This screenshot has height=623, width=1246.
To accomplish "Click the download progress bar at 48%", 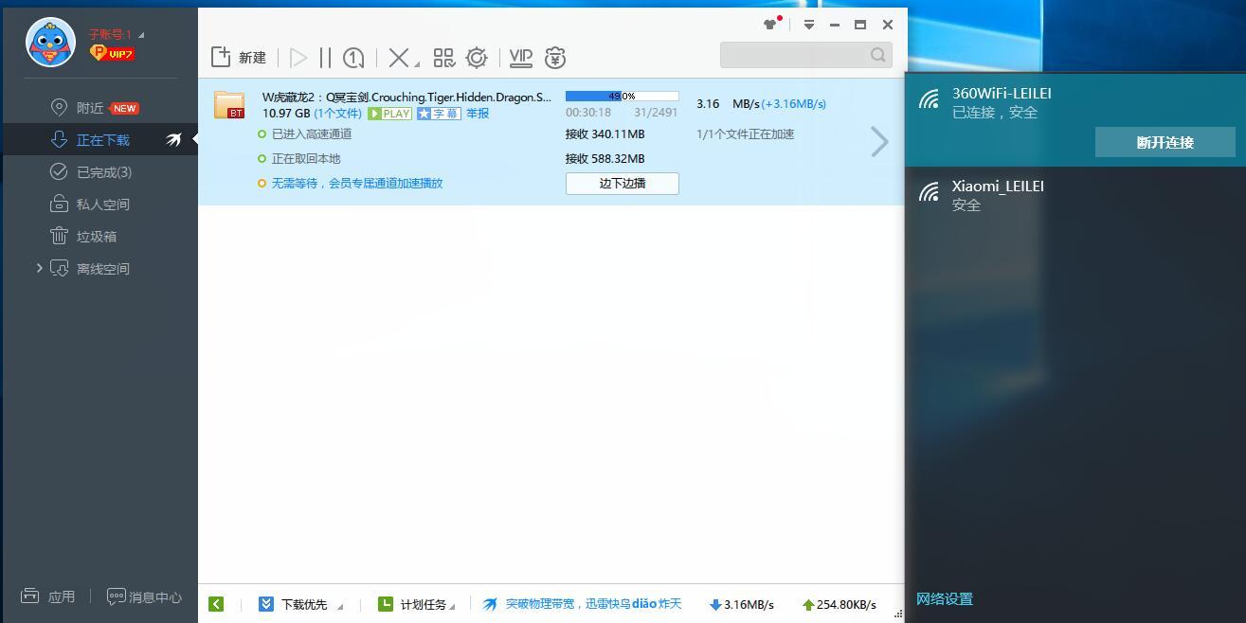I will 622,95.
